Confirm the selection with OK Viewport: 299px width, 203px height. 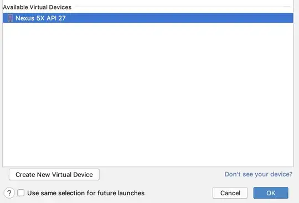(271, 193)
